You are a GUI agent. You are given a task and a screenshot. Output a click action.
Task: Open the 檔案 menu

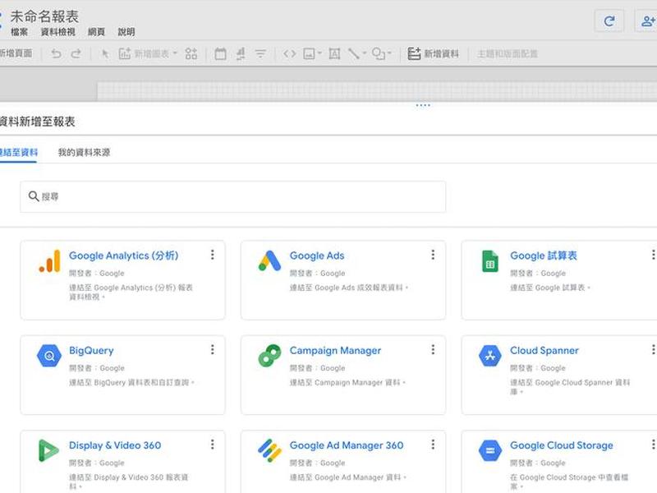click(x=19, y=32)
